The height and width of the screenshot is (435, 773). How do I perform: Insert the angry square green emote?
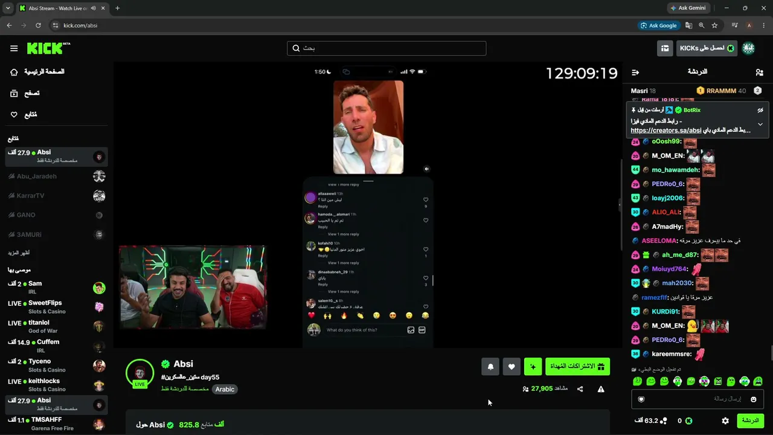(x=718, y=381)
